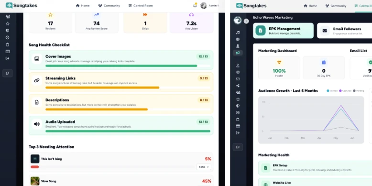Image resolution: width=372 pixels, height=186 pixels.
Task: Click the eye icon in right window sidebar
Action: coord(238,72)
